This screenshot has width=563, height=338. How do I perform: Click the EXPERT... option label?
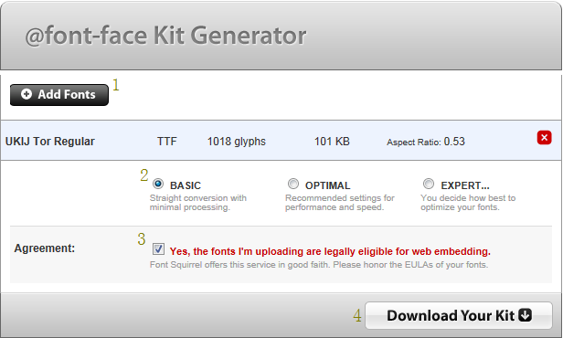[465, 185]
